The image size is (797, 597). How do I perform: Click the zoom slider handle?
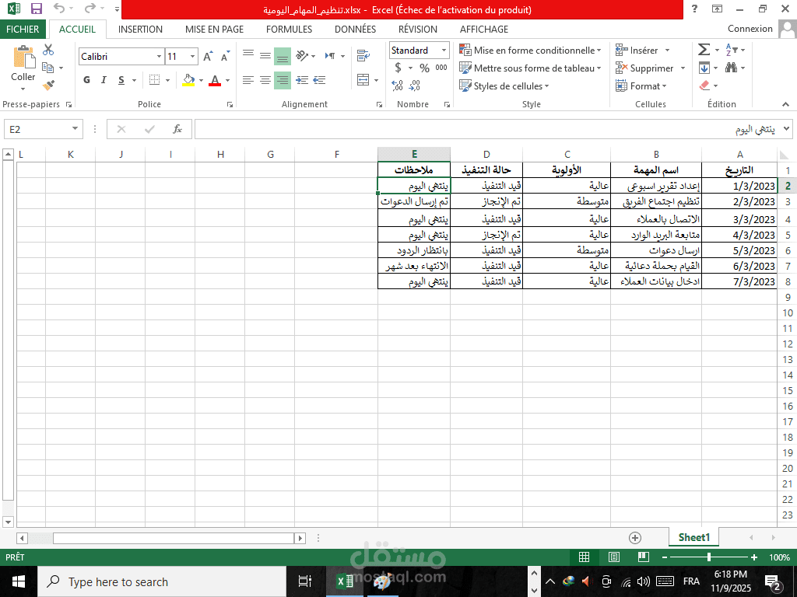click(709, 557)
